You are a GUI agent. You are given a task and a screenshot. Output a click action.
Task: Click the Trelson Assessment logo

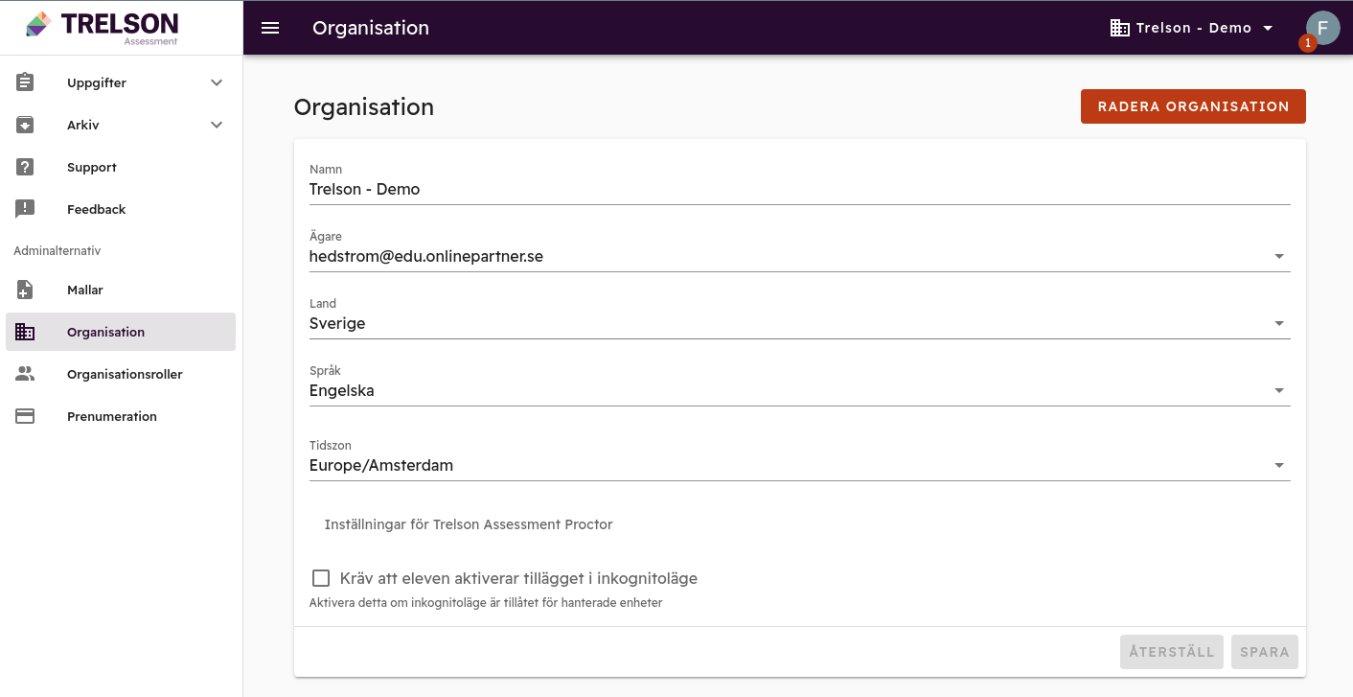click(x=103, y=27)
